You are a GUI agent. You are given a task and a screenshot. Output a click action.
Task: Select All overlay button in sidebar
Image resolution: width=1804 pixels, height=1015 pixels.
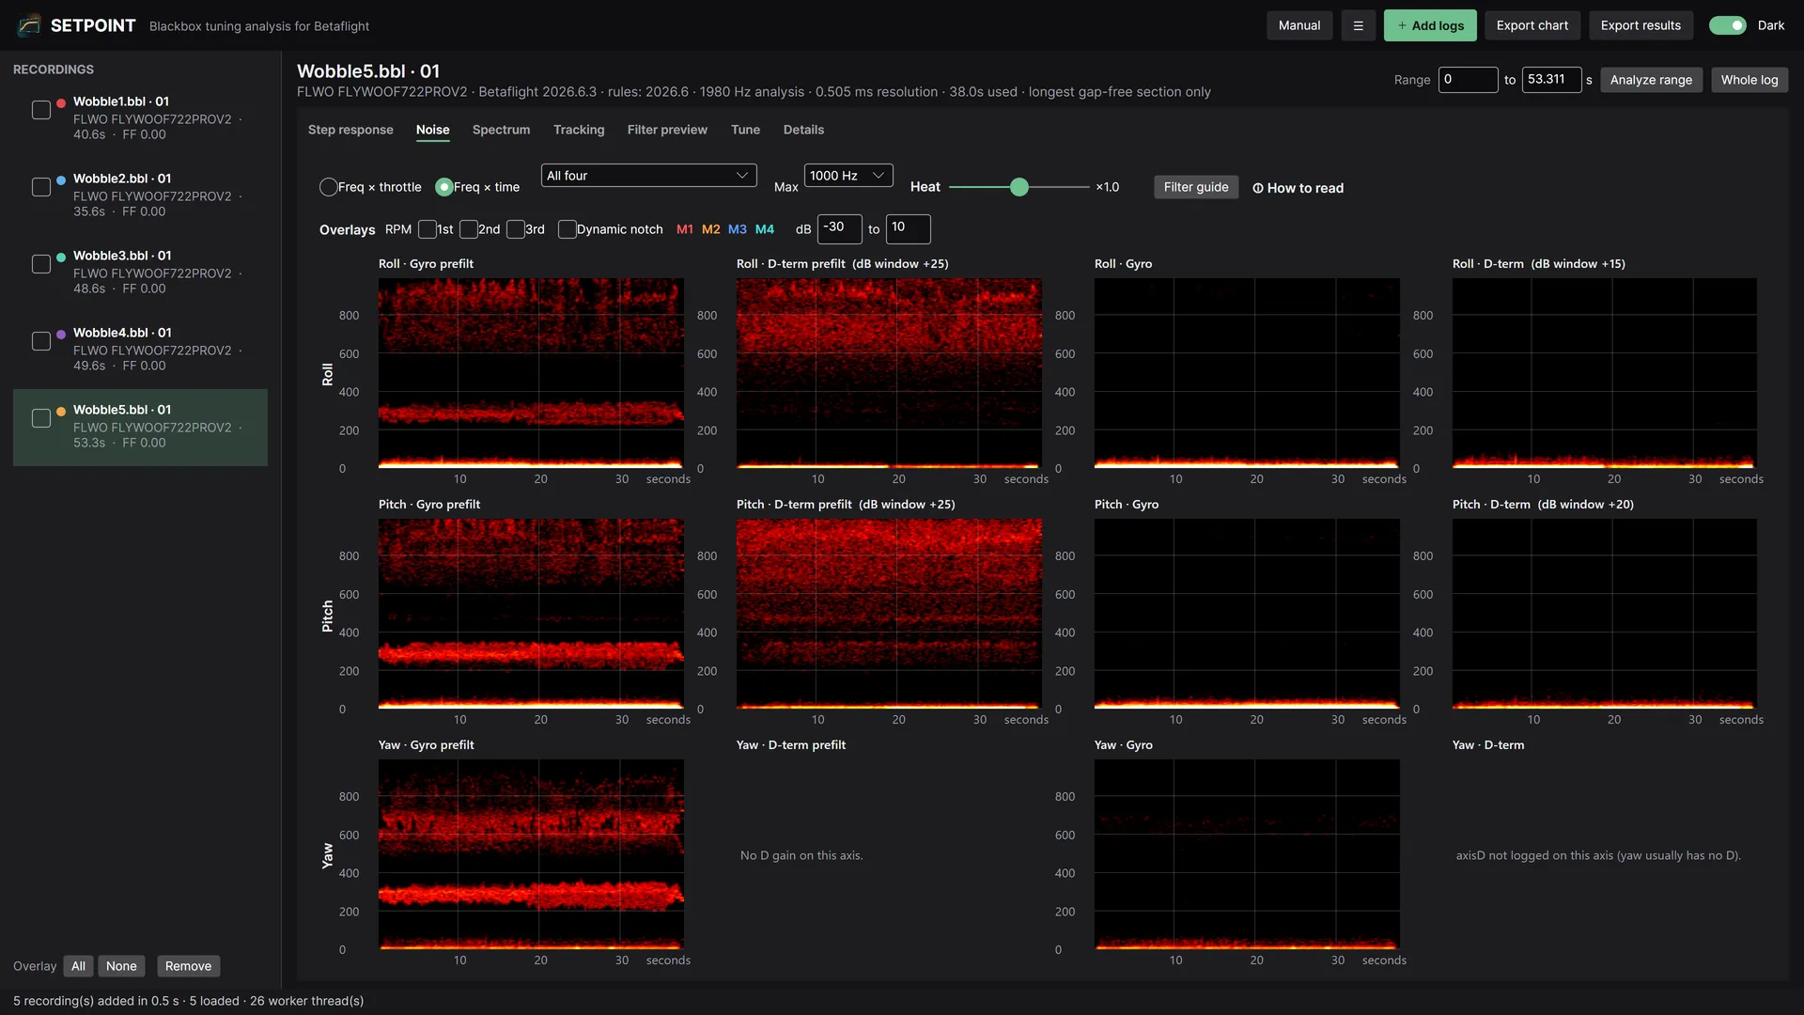[x=78, y=966]
